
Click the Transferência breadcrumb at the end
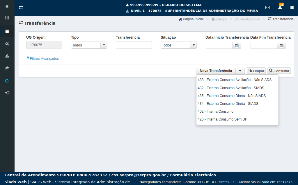click(x=281, y=19)
